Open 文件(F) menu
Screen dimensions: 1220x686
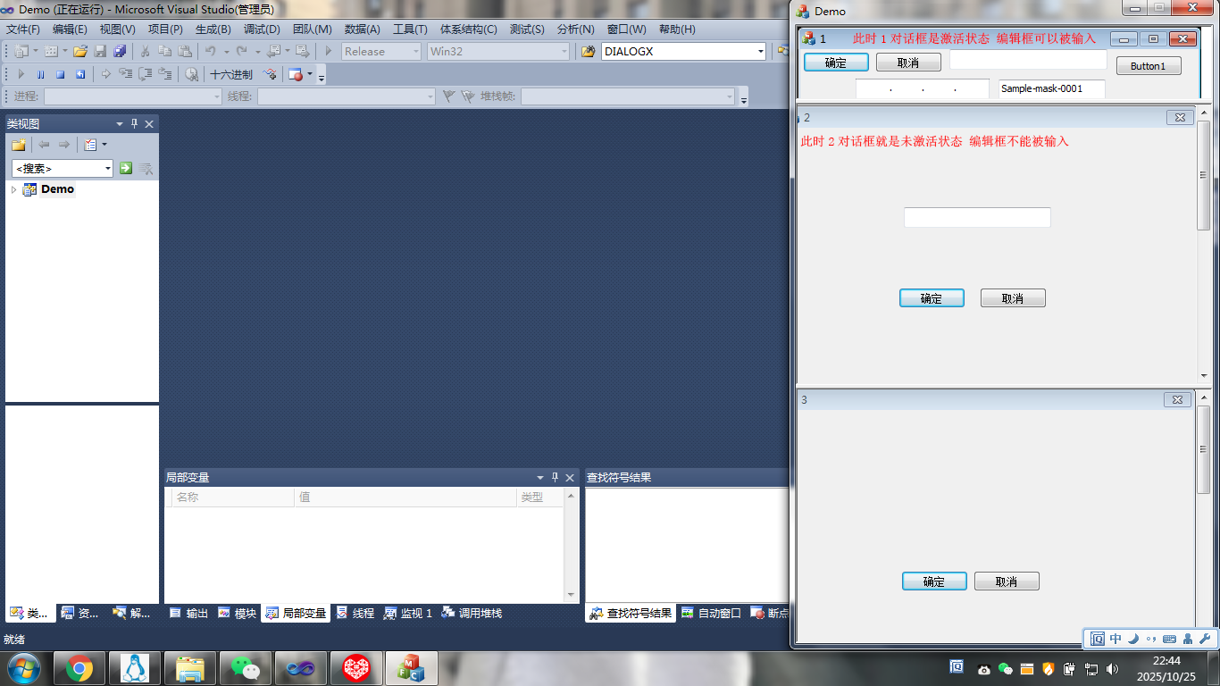[x=23, y=29]
